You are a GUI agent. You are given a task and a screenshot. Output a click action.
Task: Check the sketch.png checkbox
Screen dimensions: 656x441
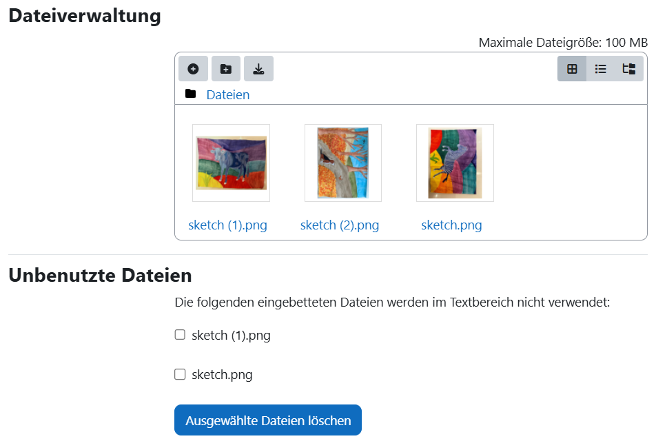(x=180, y=374)
